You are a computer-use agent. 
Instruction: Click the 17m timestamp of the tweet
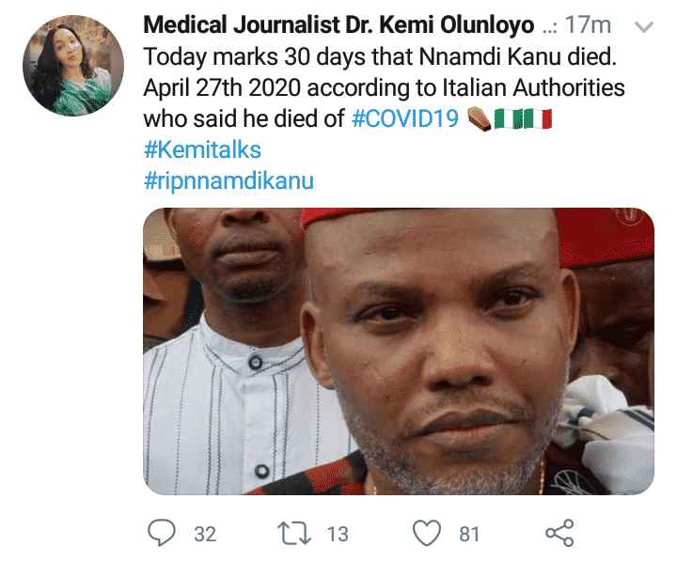591,26
